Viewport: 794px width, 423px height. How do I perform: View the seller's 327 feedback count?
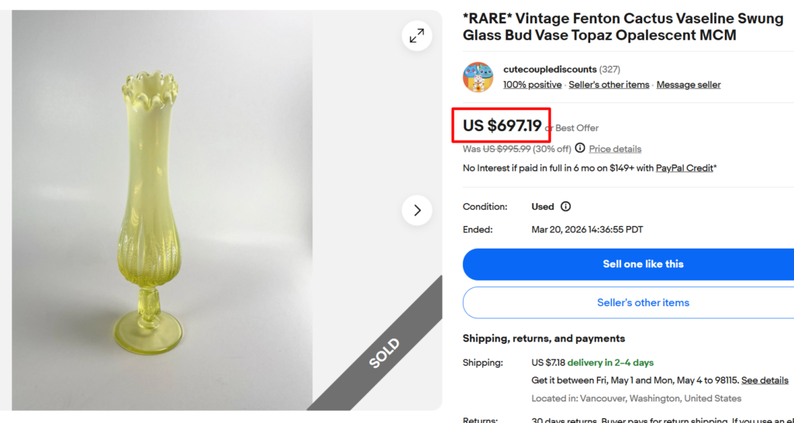[609, 69]
